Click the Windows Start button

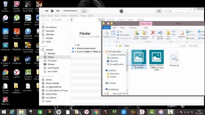(x=4, y=112)
